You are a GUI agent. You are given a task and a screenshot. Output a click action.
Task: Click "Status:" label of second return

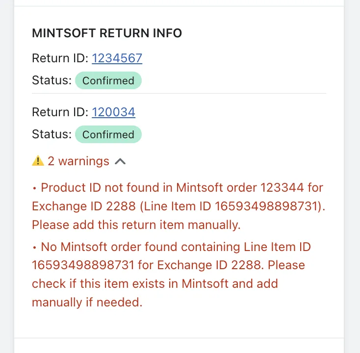52,135
